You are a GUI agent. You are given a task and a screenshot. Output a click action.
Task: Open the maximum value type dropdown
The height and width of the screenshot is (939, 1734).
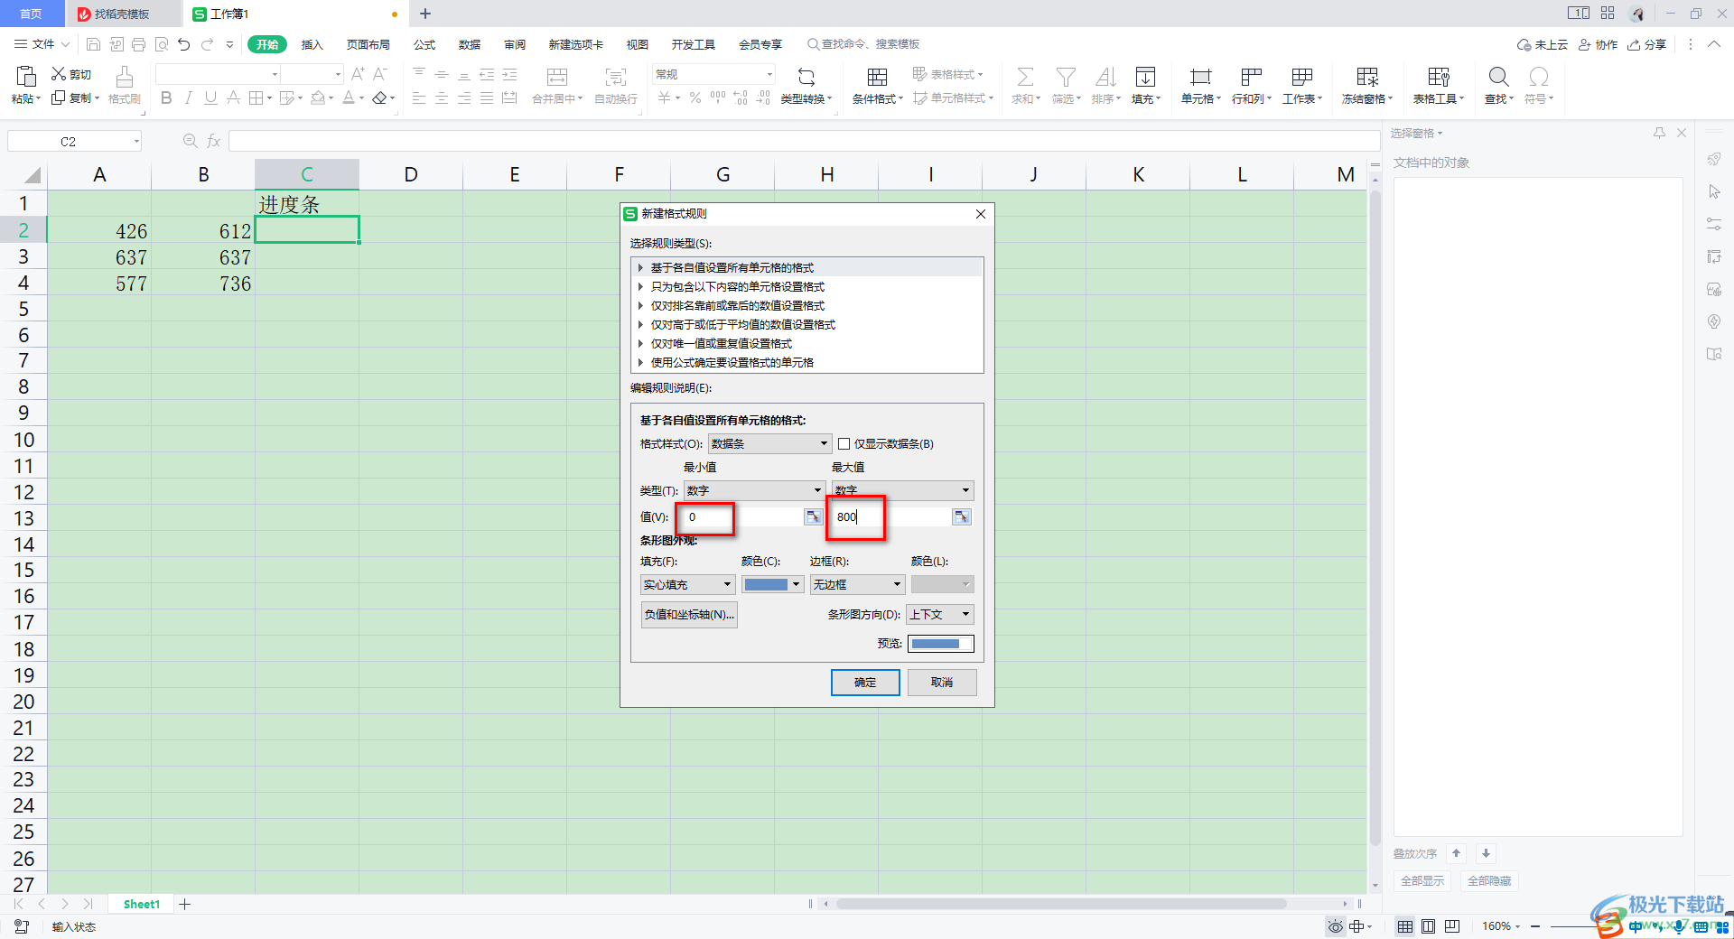click(902, 490)
